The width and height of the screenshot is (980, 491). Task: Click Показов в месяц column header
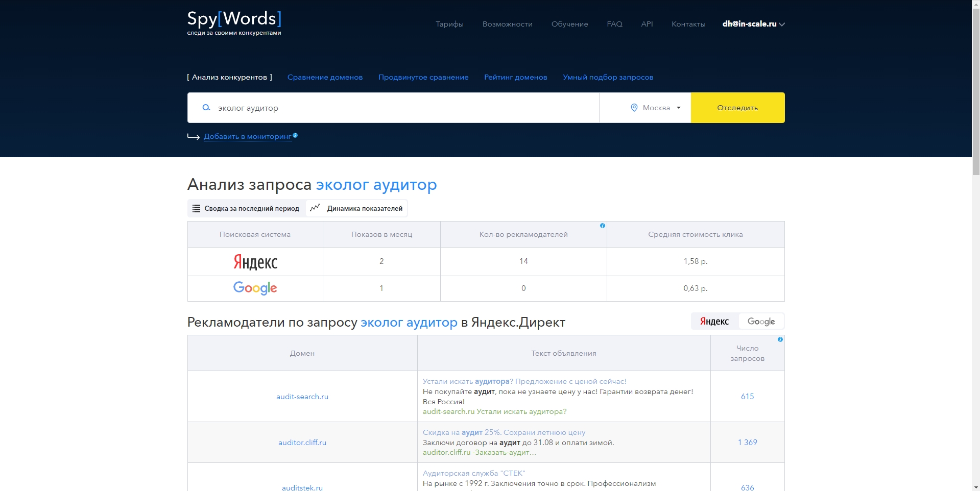coord(381,234)
